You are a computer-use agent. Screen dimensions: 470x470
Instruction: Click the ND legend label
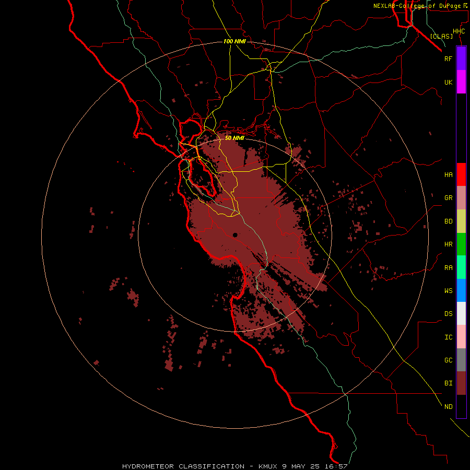(448, 407)
